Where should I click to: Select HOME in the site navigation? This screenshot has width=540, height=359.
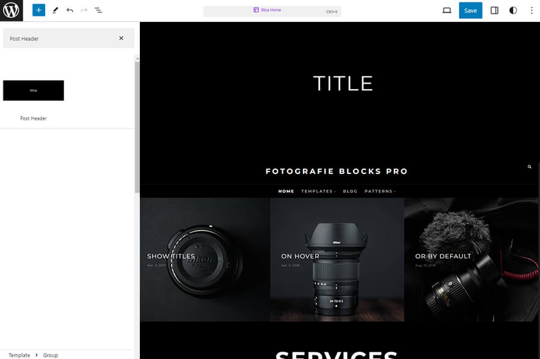[x=286, y=191]
